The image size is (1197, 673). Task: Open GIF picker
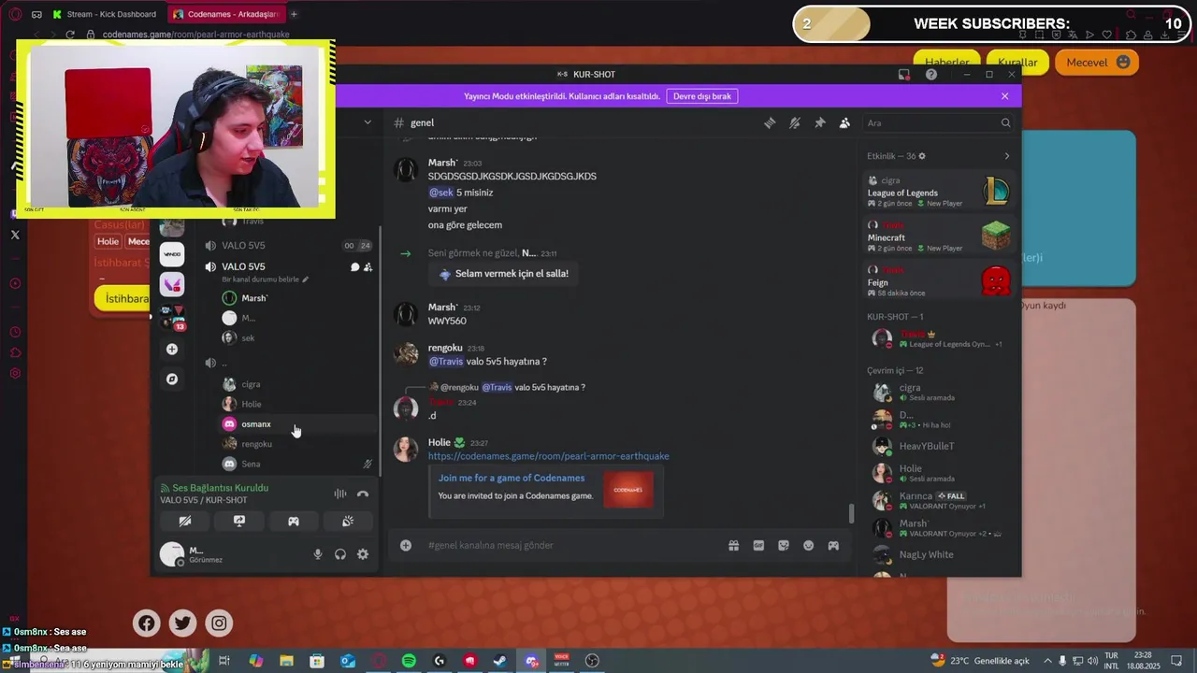pos(758,545)
